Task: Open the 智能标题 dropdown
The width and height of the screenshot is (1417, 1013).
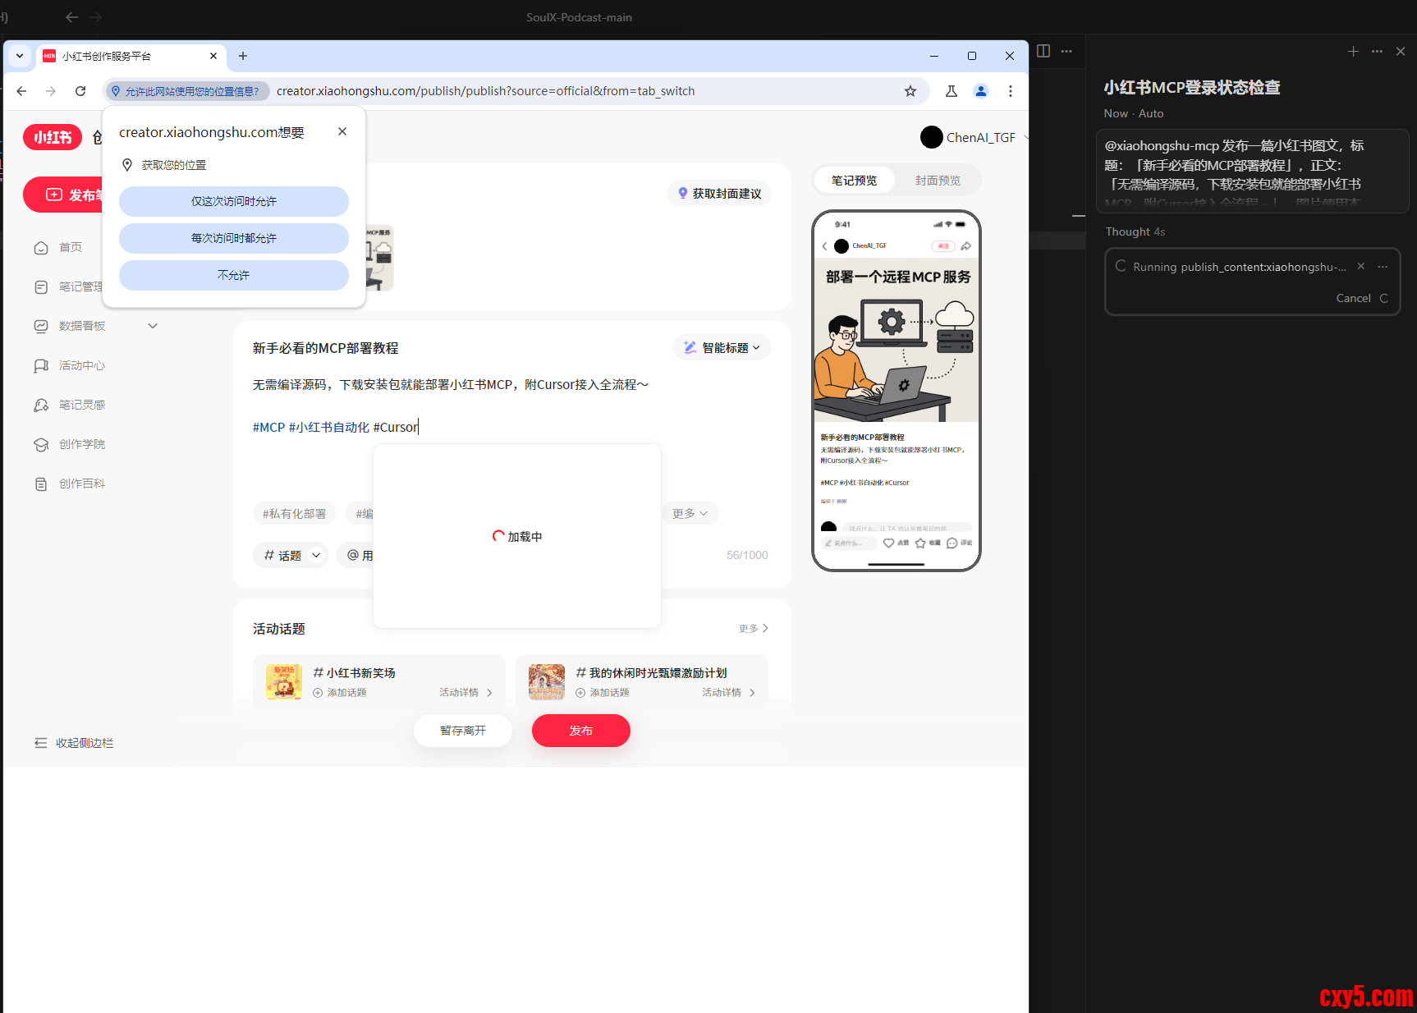Action: pos(722,348)
